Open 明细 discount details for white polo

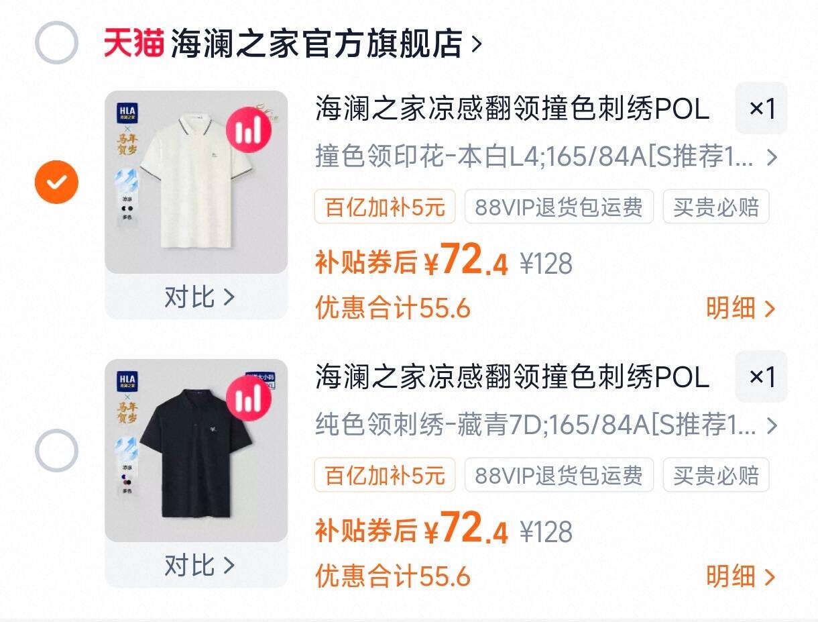pyautogui.click(x=740, y=309)
